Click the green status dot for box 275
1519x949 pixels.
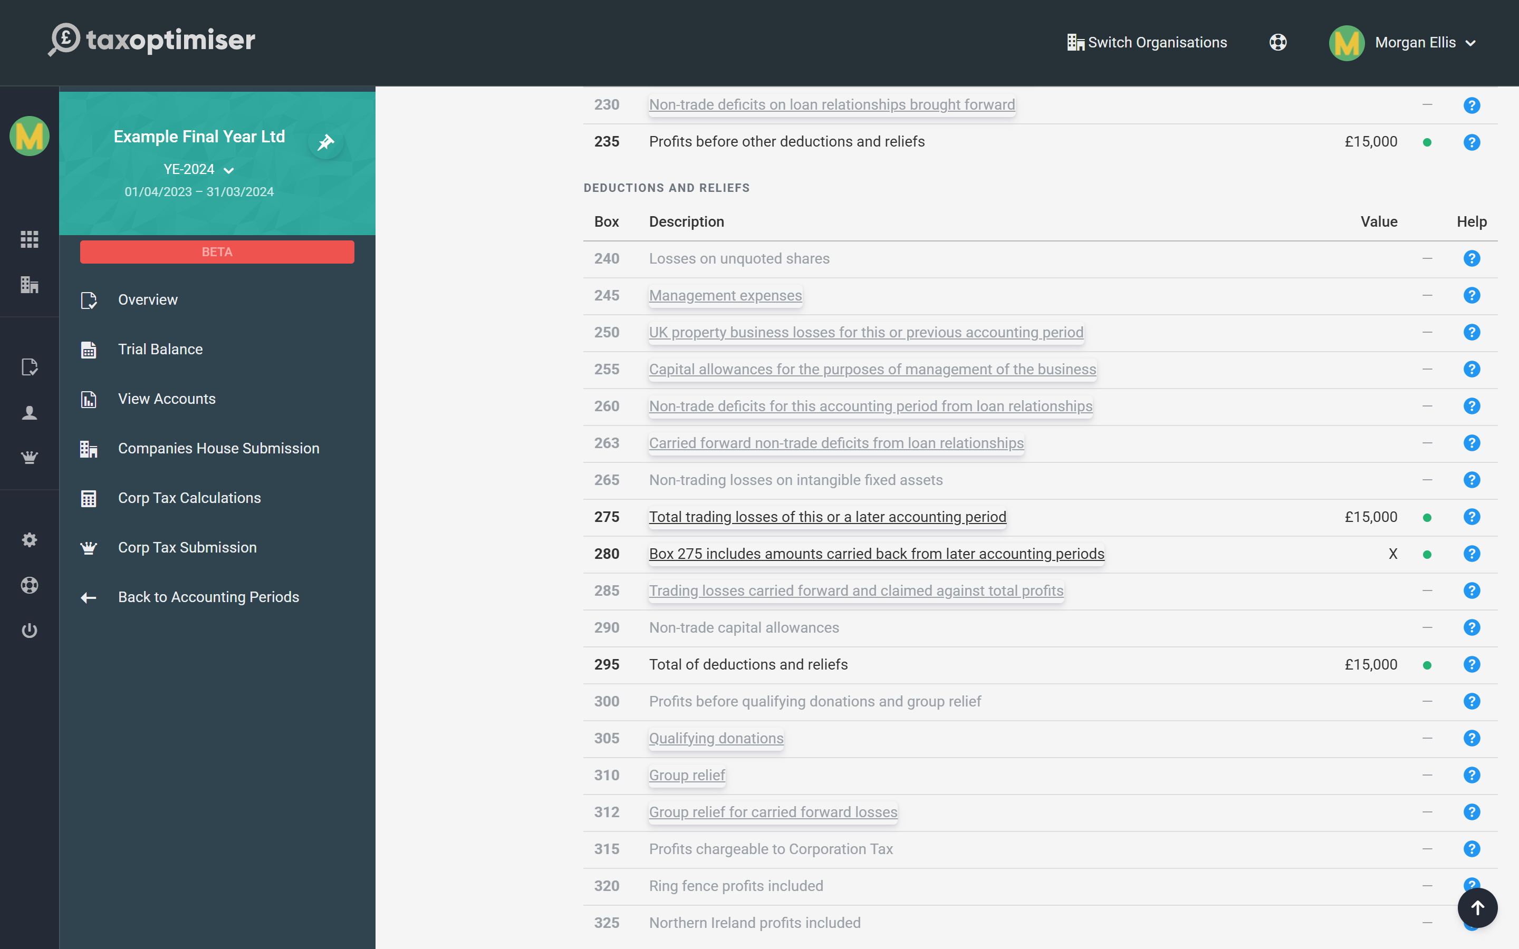pos(1427,518)
